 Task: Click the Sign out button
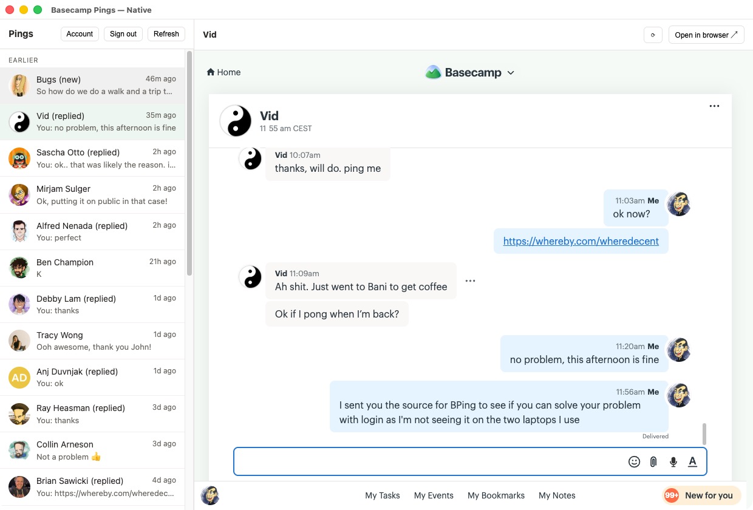pos(123,34)
